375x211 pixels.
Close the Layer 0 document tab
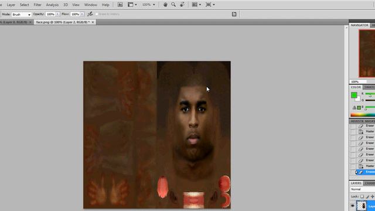(30, 22)
